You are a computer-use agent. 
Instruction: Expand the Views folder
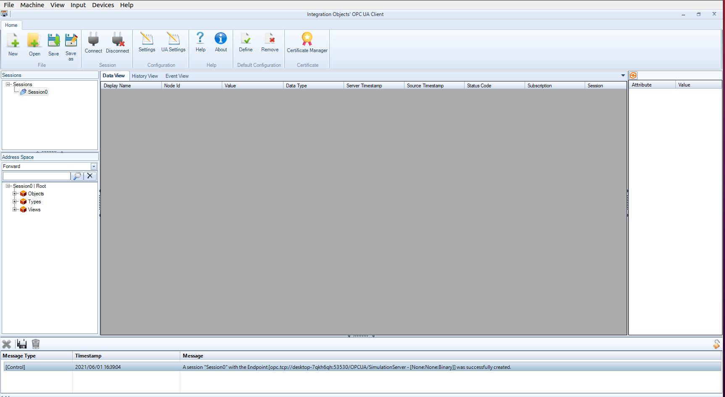click(15, 210)
